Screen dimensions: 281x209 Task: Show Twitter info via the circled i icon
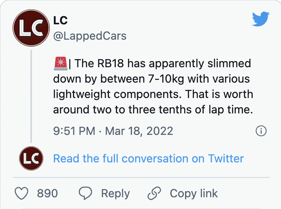point(261,131)
